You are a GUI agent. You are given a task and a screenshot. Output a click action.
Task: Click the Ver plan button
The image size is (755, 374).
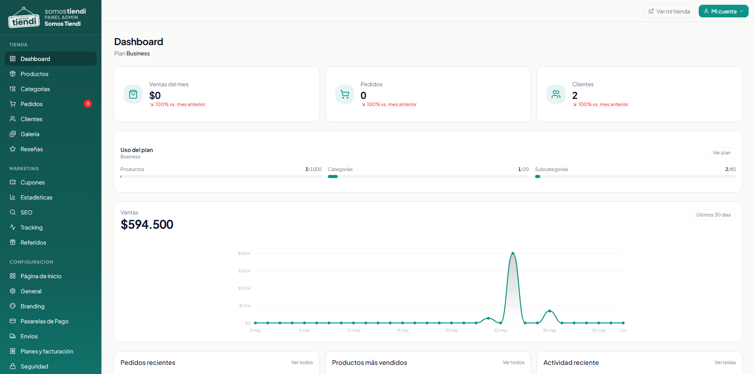pos(722,152)
